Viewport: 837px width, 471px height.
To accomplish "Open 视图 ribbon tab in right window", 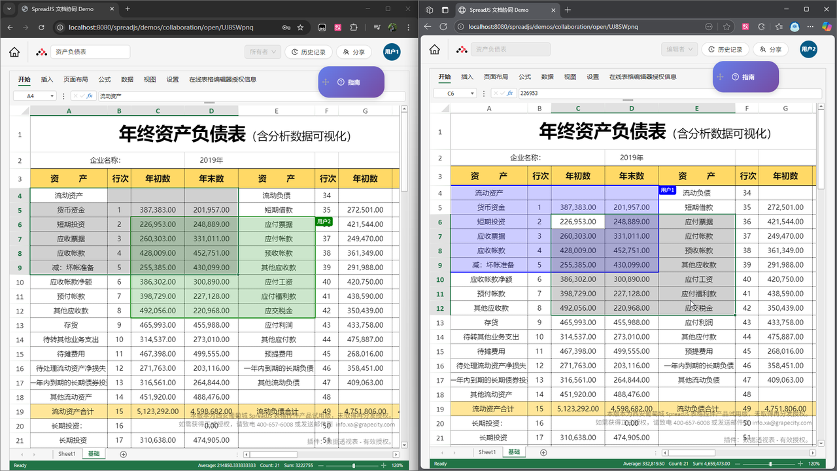I will point(570,77).
